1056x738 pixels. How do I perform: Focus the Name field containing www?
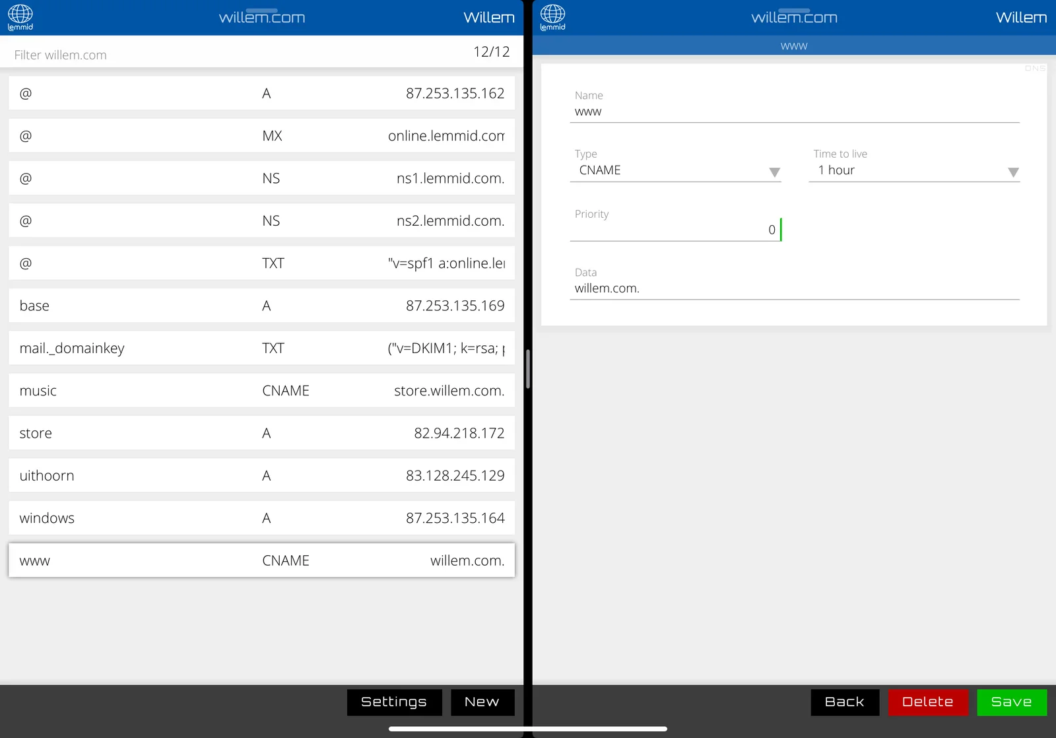click(795, 112)
